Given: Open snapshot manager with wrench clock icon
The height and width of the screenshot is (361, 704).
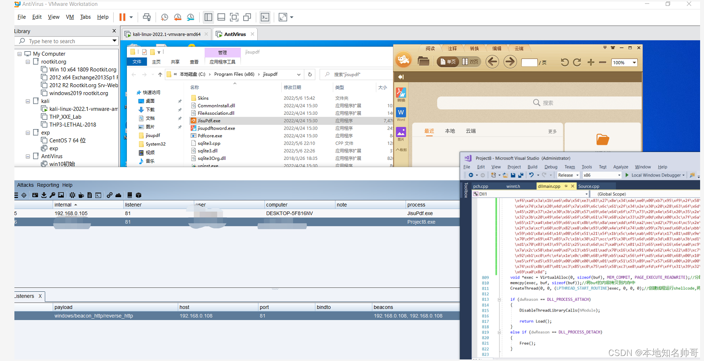Looking at the screenshot, I should [191, 17].
